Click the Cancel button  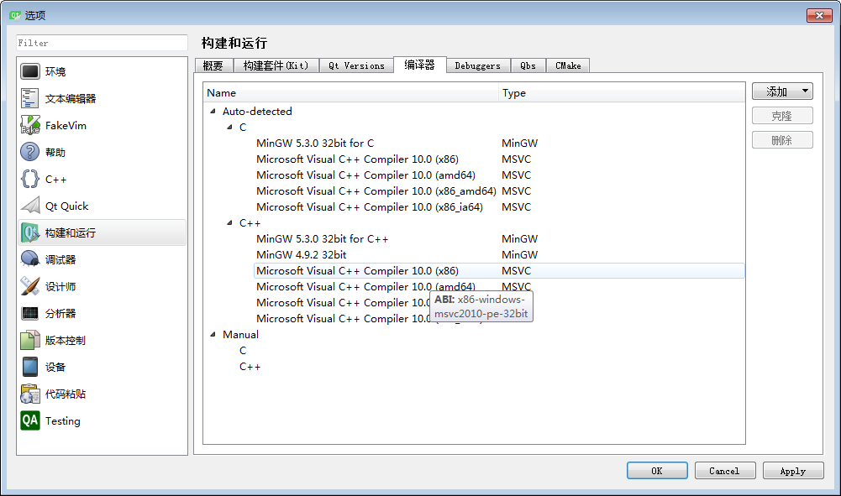[x=723, y=471]
